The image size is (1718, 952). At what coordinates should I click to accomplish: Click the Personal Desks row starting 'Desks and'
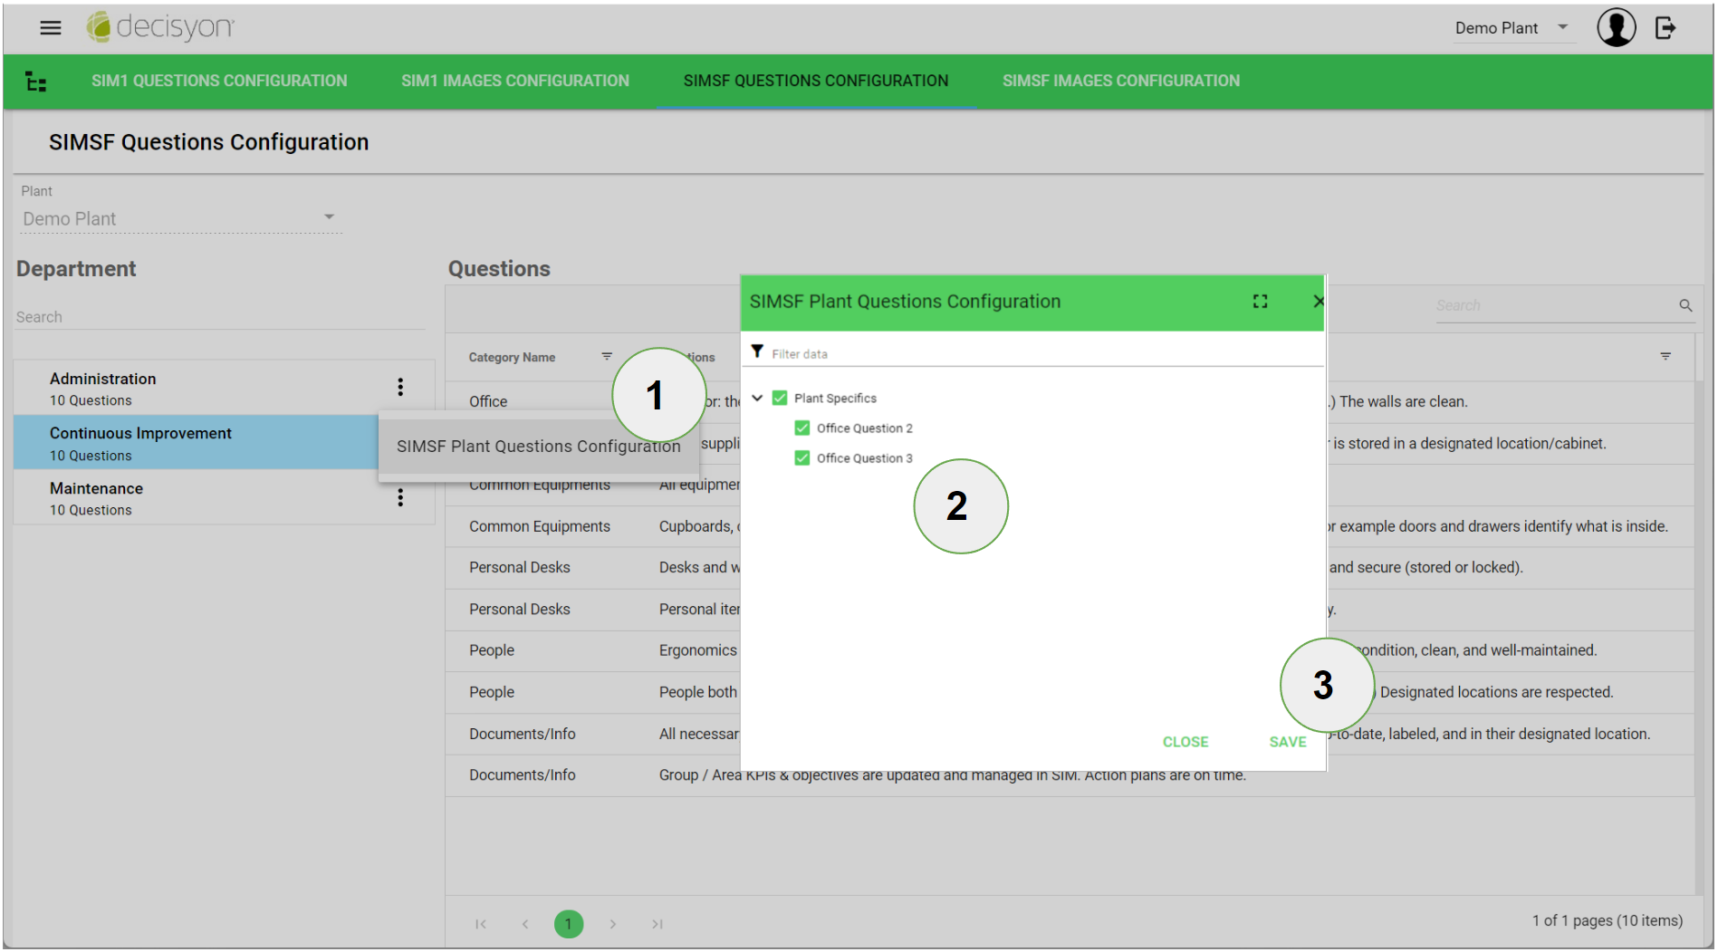pos(1070,567)
